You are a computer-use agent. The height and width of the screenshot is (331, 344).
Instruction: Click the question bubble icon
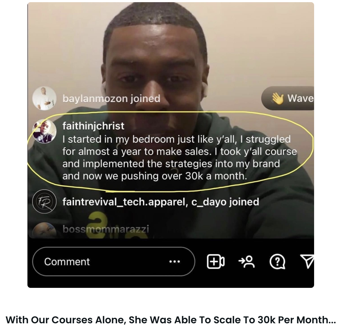pyautogui.click(x=277, y=261)
